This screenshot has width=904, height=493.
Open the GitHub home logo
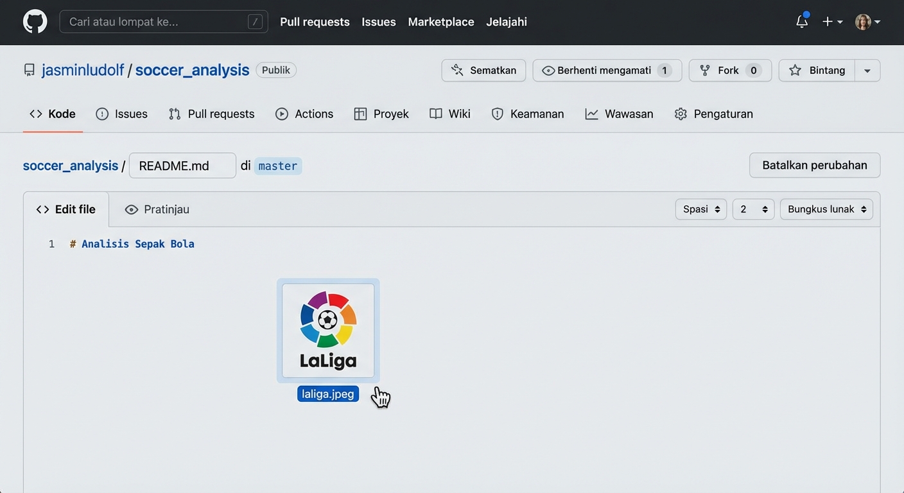(x=35, y=22)
